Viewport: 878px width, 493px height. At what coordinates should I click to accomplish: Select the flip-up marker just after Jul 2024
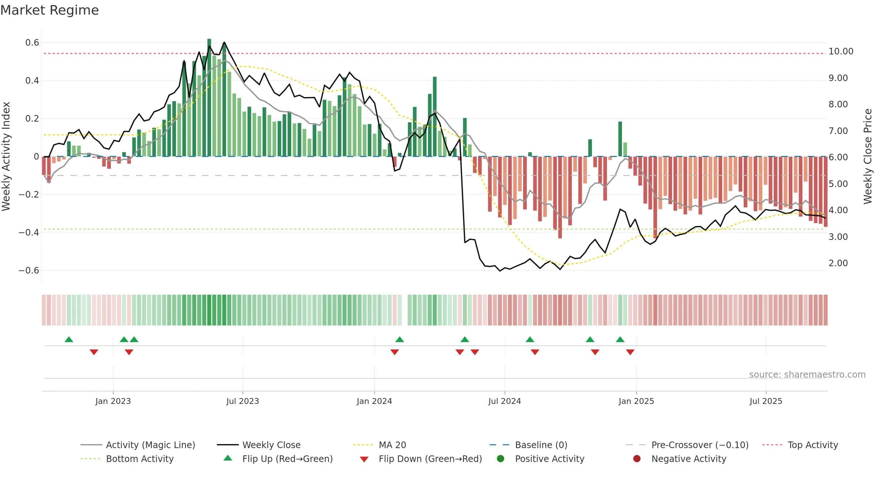pos(530,339)
